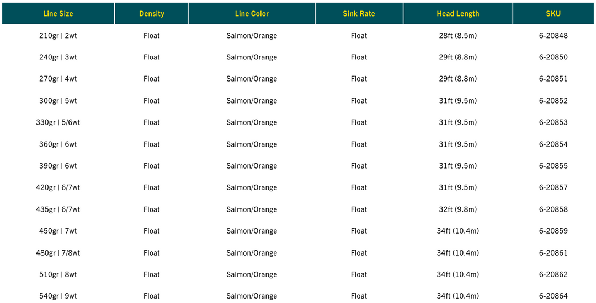The height and width of the screenshot is (303, 596).
Task: Select the 210gr | 2wt line size
Action: coord(58,36)
